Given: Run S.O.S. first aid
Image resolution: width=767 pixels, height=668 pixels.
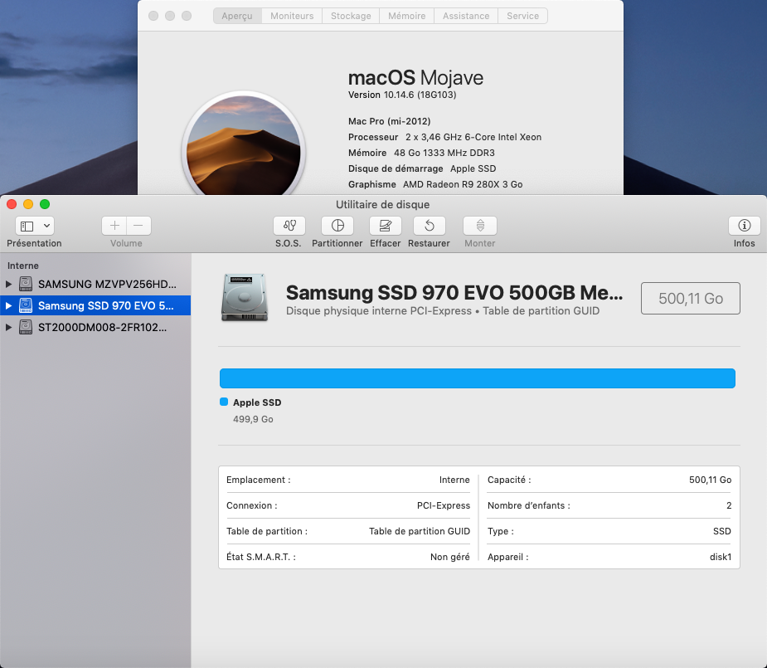Looking at the screenshot, I should (x=289, y=226).
